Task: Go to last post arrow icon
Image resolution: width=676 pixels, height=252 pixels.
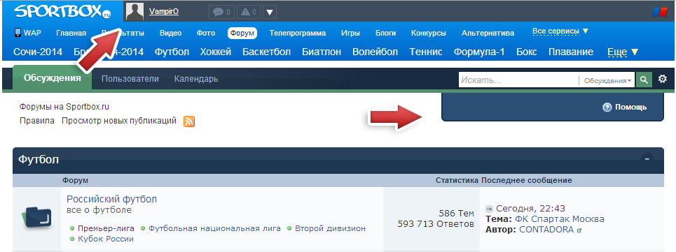Action: pyautogui.click(x=489, y=209)
